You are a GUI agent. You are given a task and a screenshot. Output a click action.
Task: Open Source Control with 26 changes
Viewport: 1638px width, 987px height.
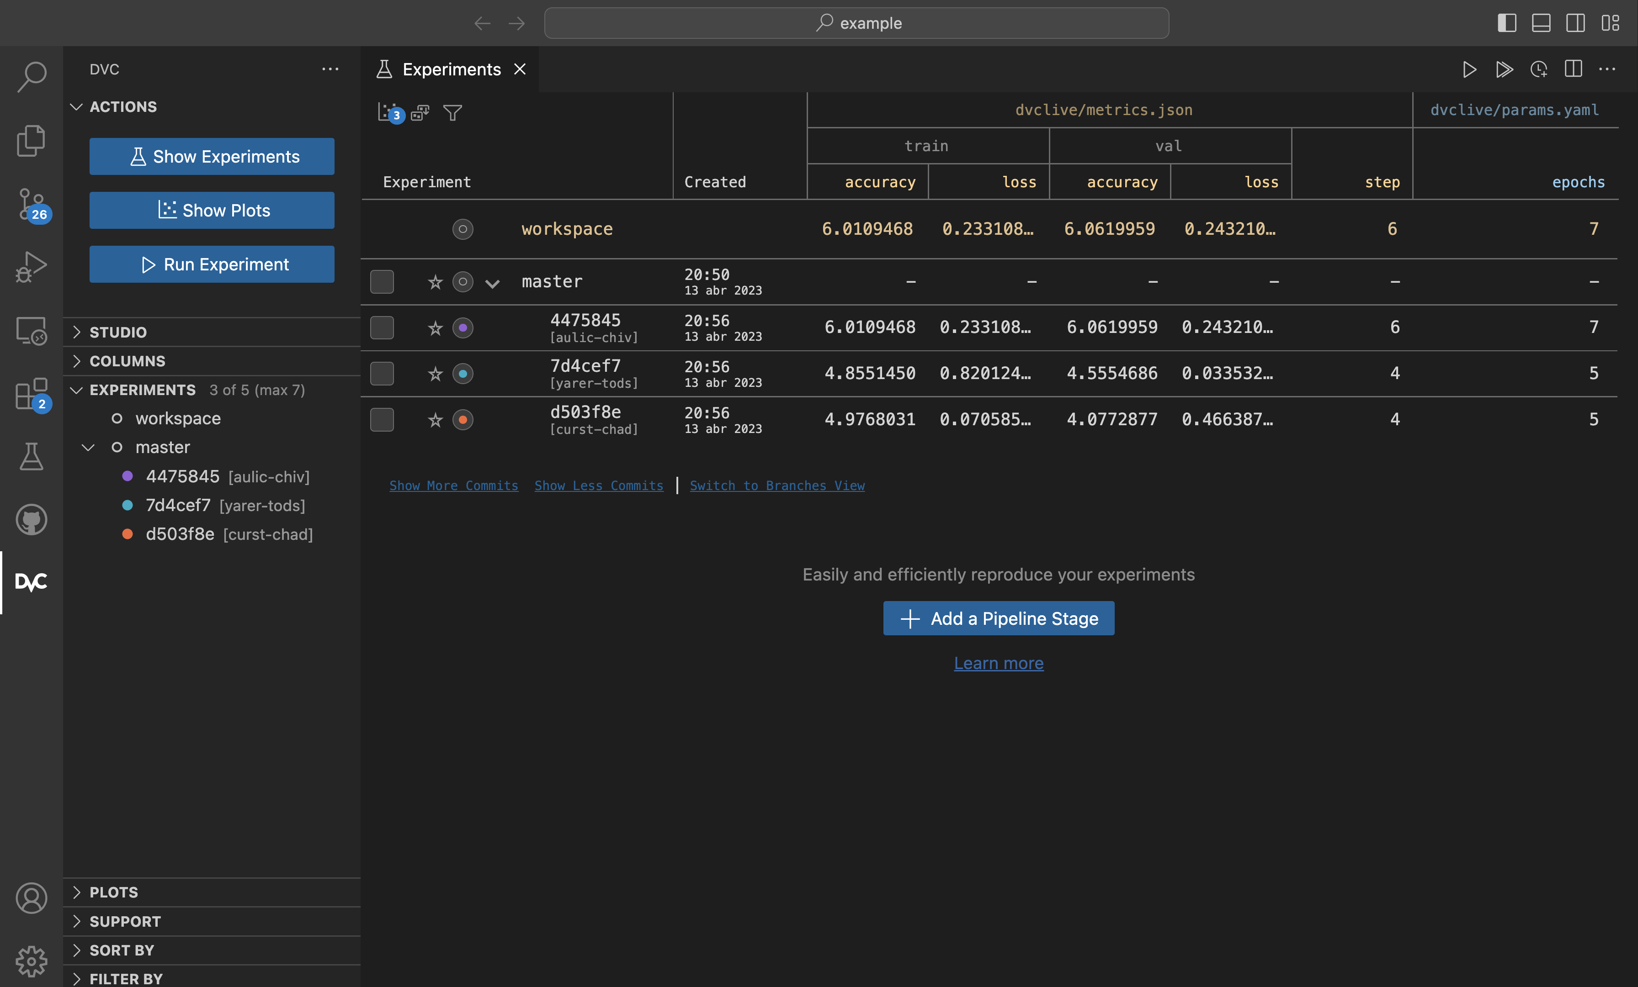31,204
